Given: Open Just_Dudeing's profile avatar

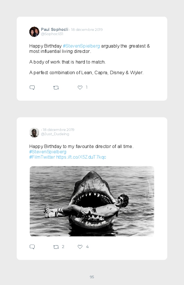Looking at the screenshot, I should pyautogui.click(x=34, y=132).
